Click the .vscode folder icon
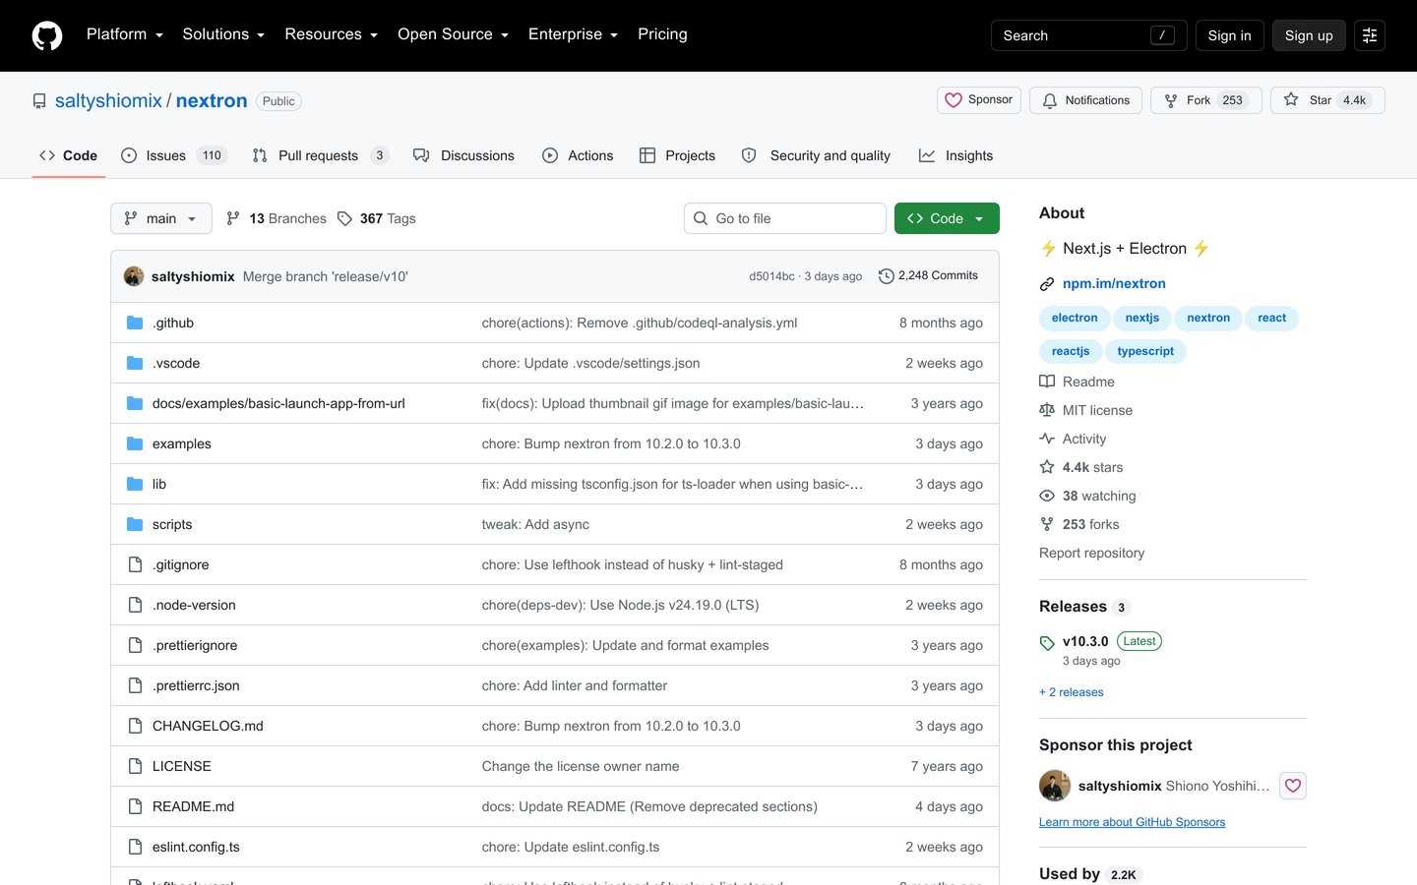The height and width of the screenshot is (885, 1417). (135, 363)
